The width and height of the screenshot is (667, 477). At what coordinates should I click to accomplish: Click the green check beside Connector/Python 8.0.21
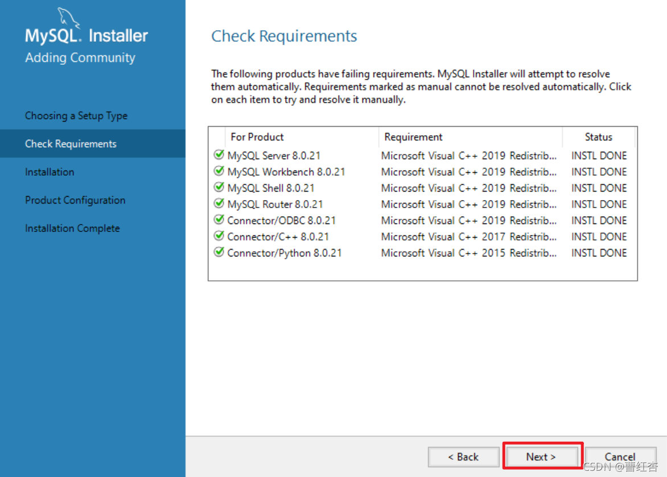[x=219, y=252]
